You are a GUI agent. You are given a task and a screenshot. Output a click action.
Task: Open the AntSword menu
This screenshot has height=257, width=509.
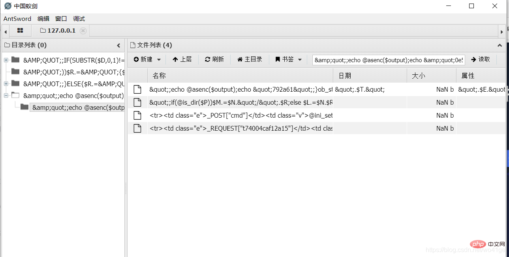coord(17,19)
